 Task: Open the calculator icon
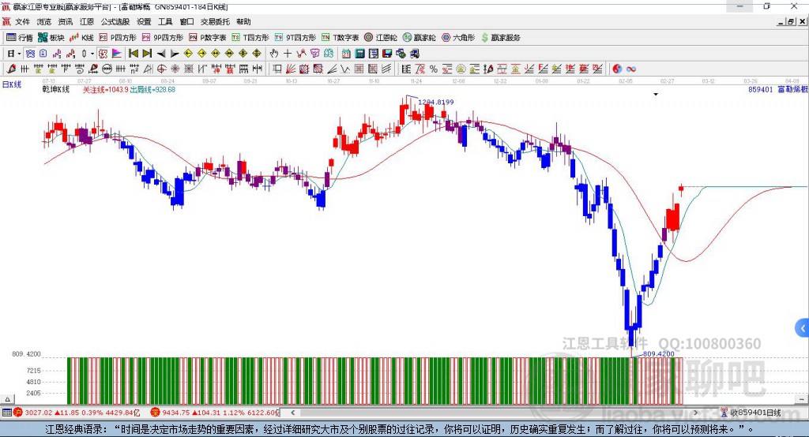(x=359, y=54)
